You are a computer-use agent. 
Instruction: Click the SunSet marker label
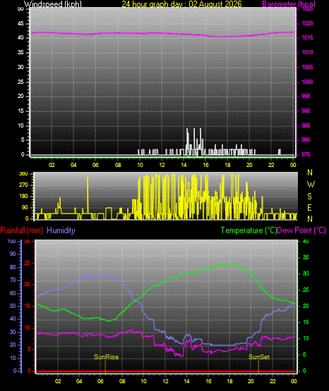(x=259, y=357)
